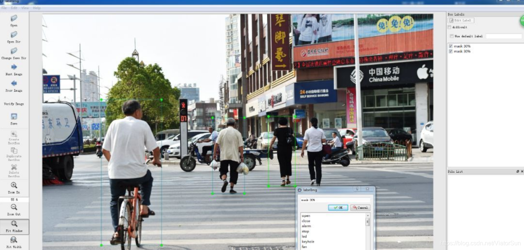Choose 'keyhole' from the label list
The image size is (524, 250).
pos(308,241)
